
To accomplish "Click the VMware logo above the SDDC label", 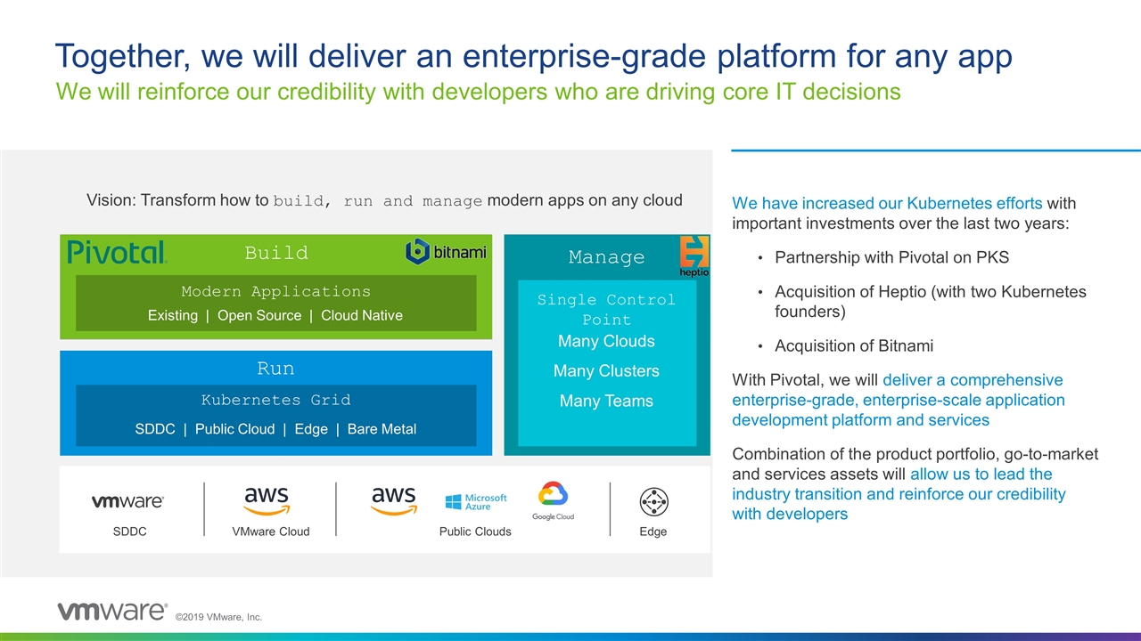I will click(x=127, y=501).
